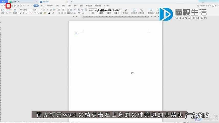This screenshot has height=123, width=219.
Task: Click the Share button at top right
Action: (x=208, y=6)
